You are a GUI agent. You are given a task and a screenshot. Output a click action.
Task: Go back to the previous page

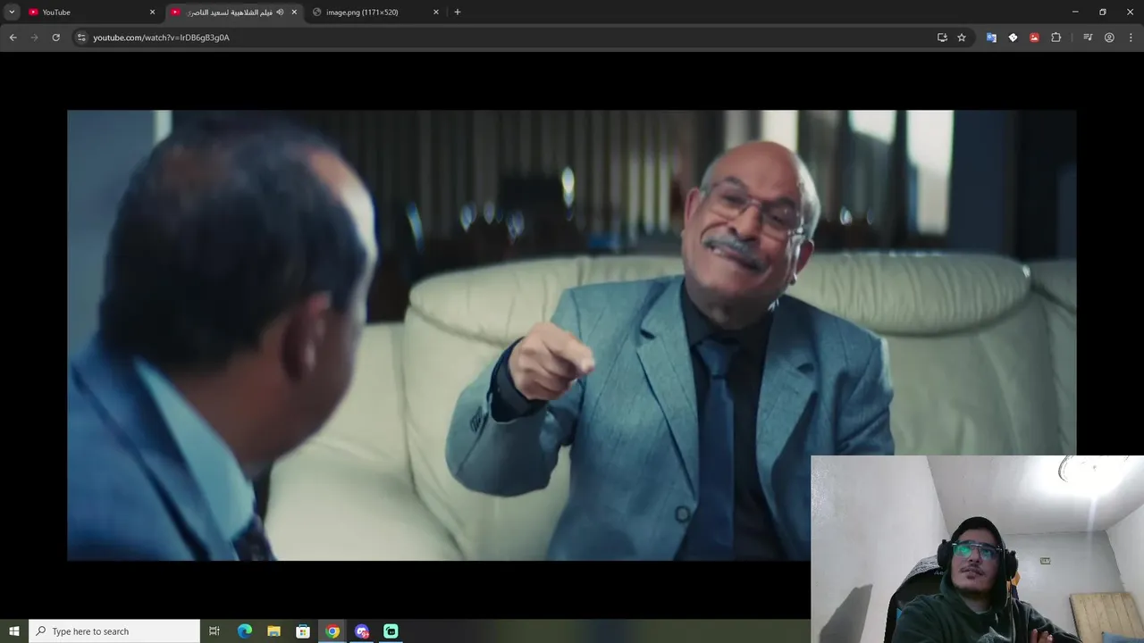pos(13,38)
